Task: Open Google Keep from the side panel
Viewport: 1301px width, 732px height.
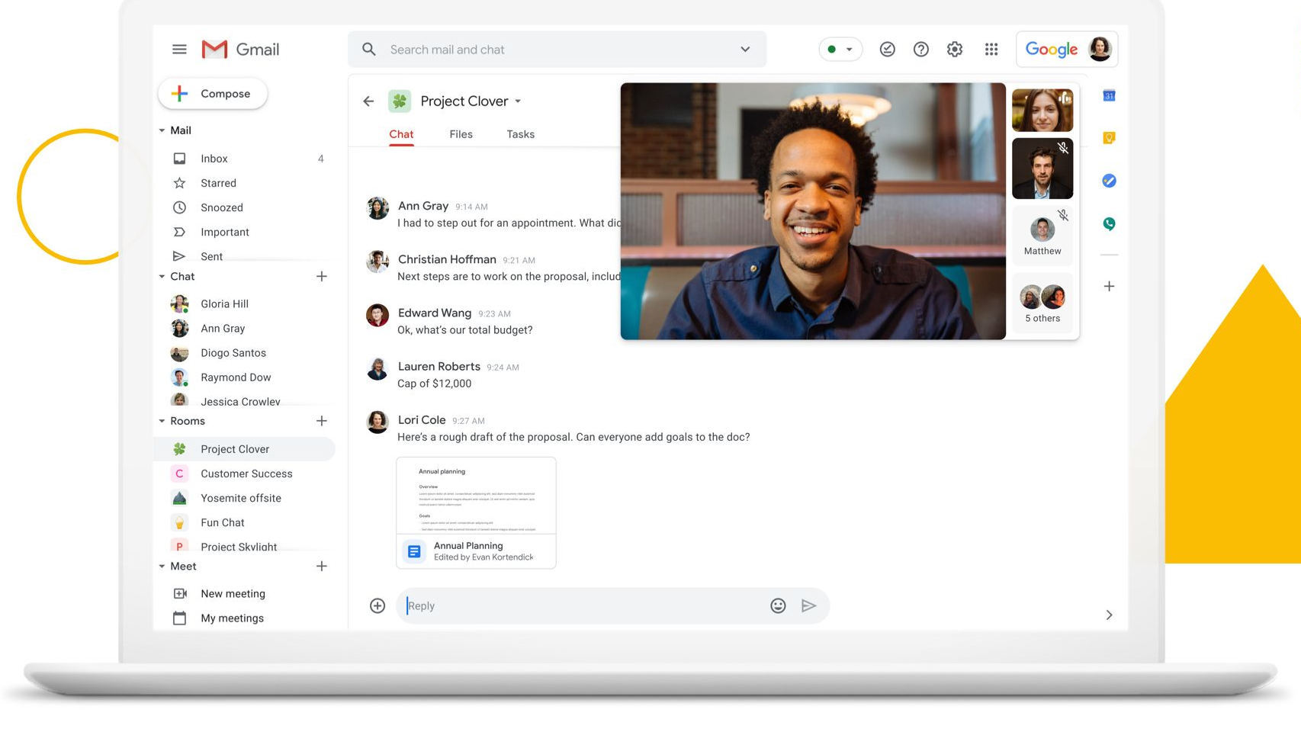Action: pos(1110,137)
